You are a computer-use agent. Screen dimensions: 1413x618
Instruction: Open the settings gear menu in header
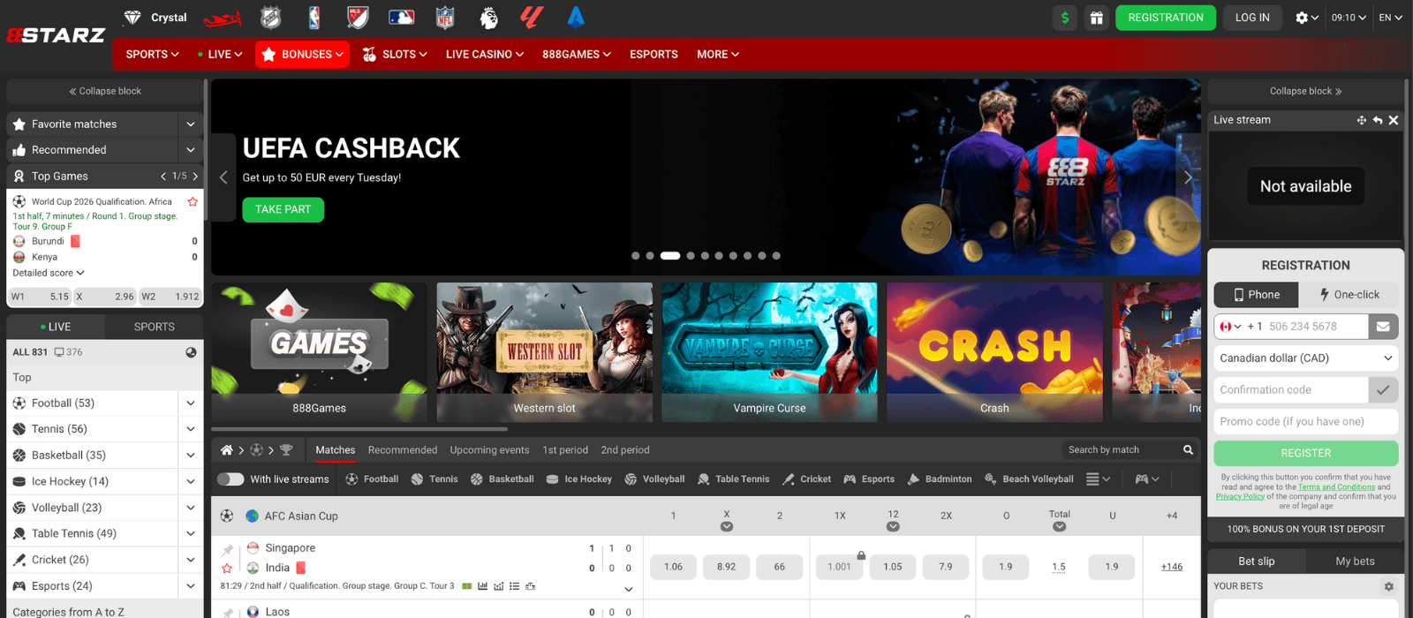tap(1306, 18)
